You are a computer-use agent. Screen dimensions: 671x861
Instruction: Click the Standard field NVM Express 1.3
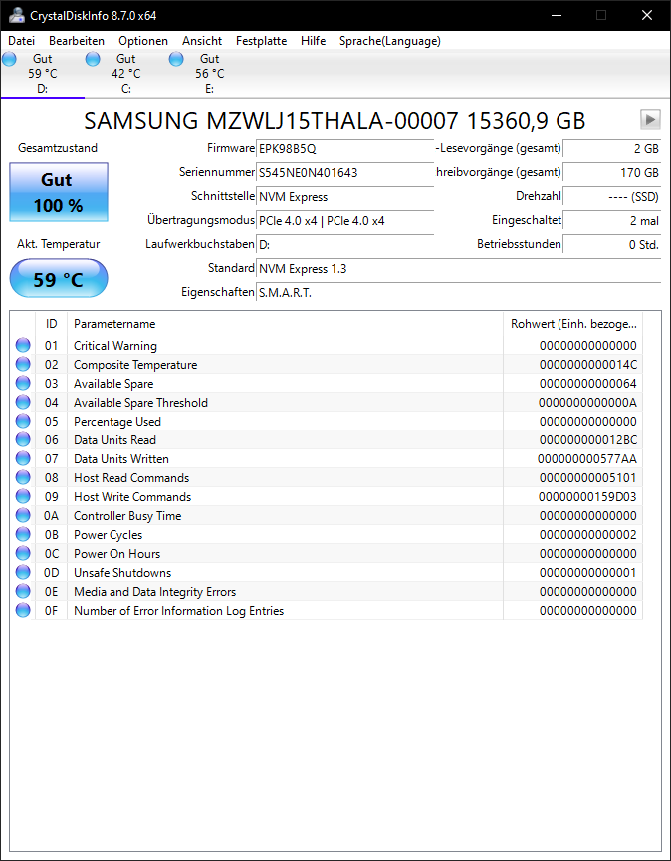tap(459, 268)
